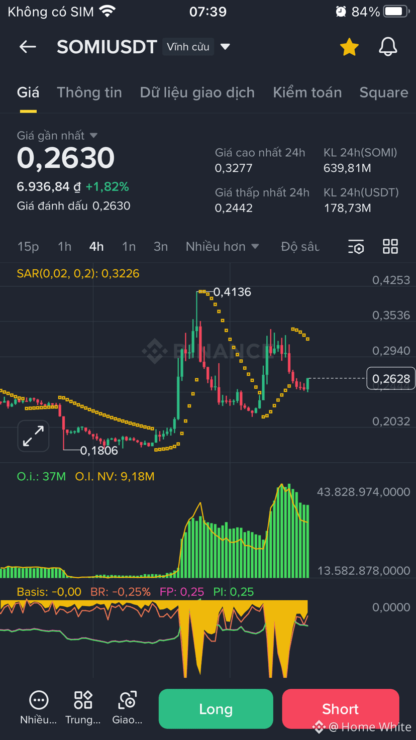The width and height of the screenshot is (416, 740).
Task: Tap the SAR(0,02, 0,2) indicator label
Action: pyautogui.click(x=78, y=274)
